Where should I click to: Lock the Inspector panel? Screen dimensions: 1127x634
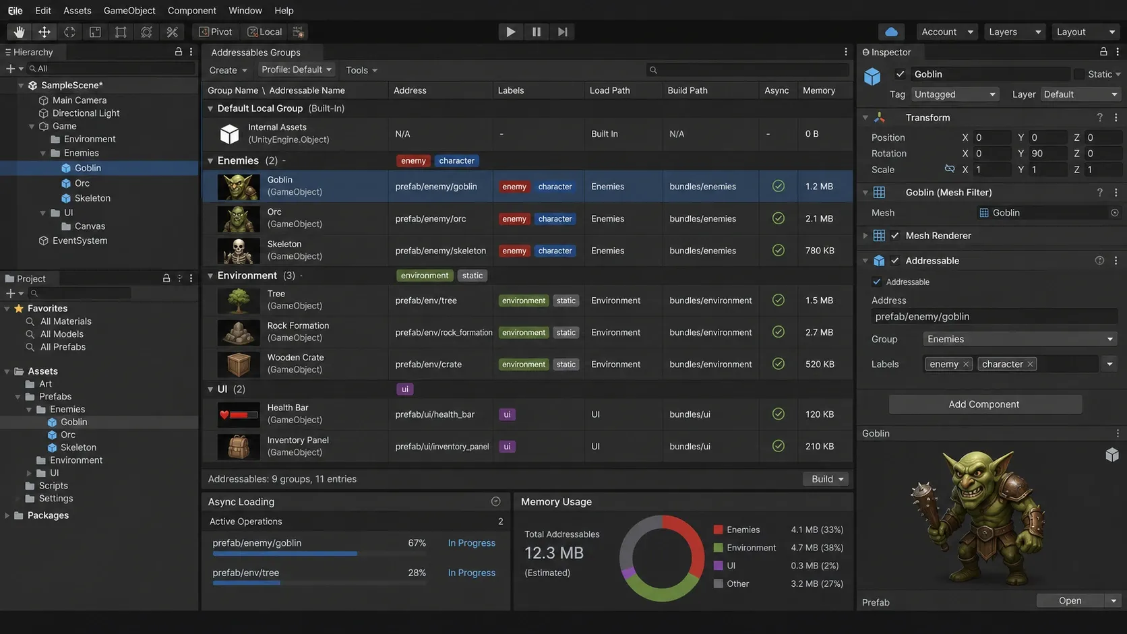pyautogui.click(x=1103, y=52)
